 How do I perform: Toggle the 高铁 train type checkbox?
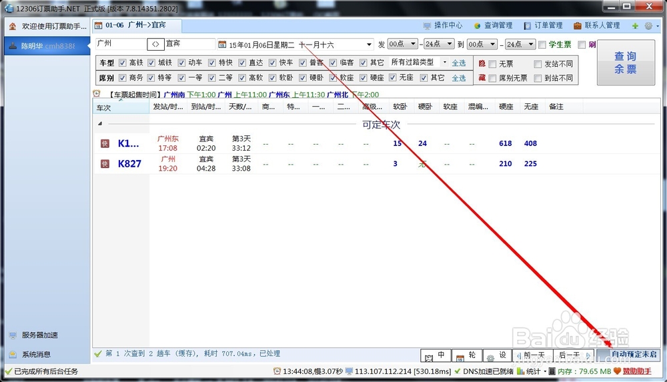tap(123, 63)
